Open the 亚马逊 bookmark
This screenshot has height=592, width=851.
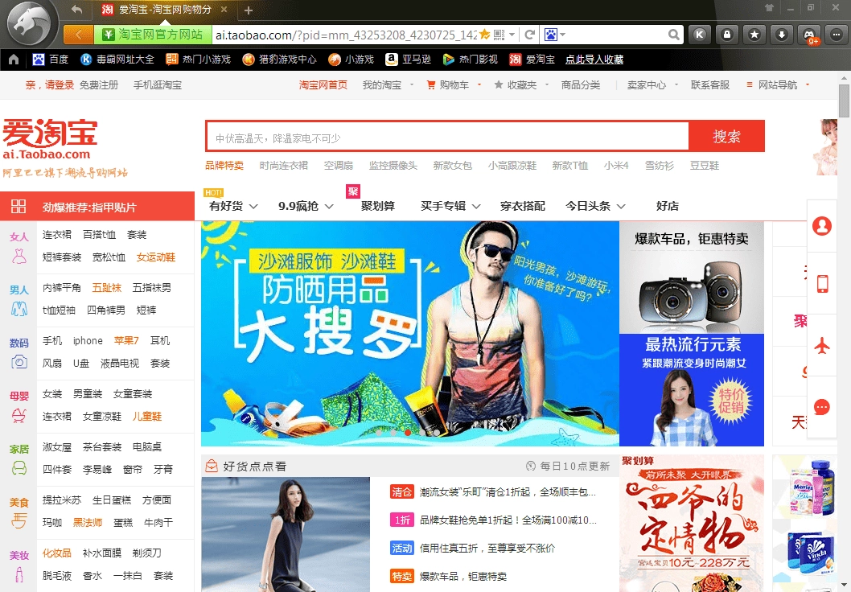pyautogui.click(x=408, y=60)
